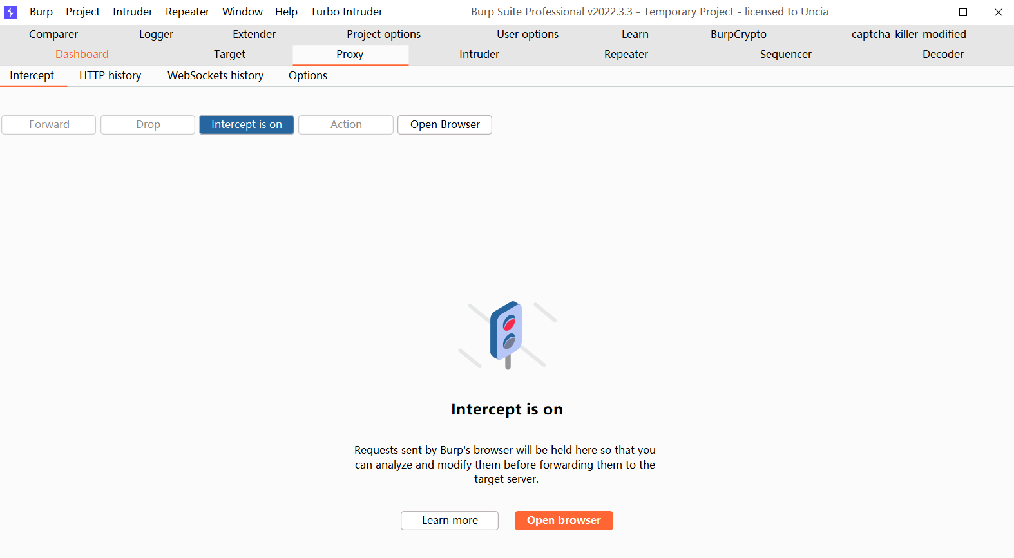Open the Help menu
The height and width of the screenshot is (558, 1014).
point(286,12)
